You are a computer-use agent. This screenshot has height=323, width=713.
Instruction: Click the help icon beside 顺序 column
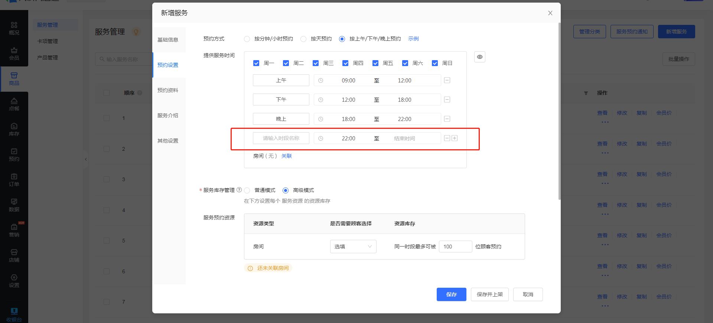[140, 93]
